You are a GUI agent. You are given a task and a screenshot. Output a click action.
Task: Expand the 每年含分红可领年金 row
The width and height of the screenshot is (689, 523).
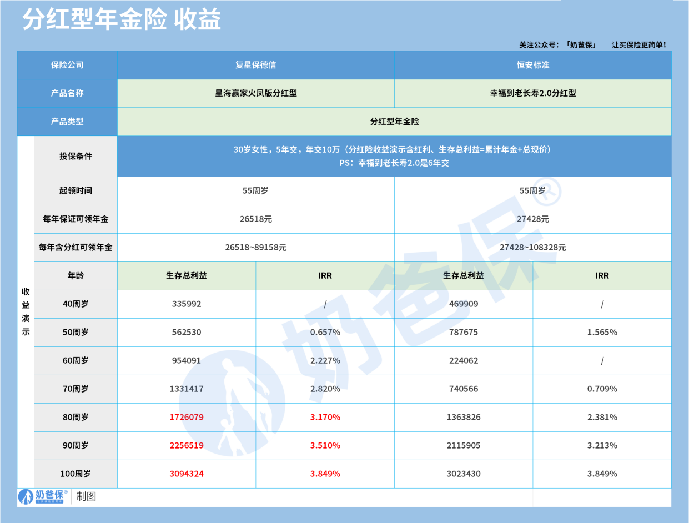click(75, 248)
